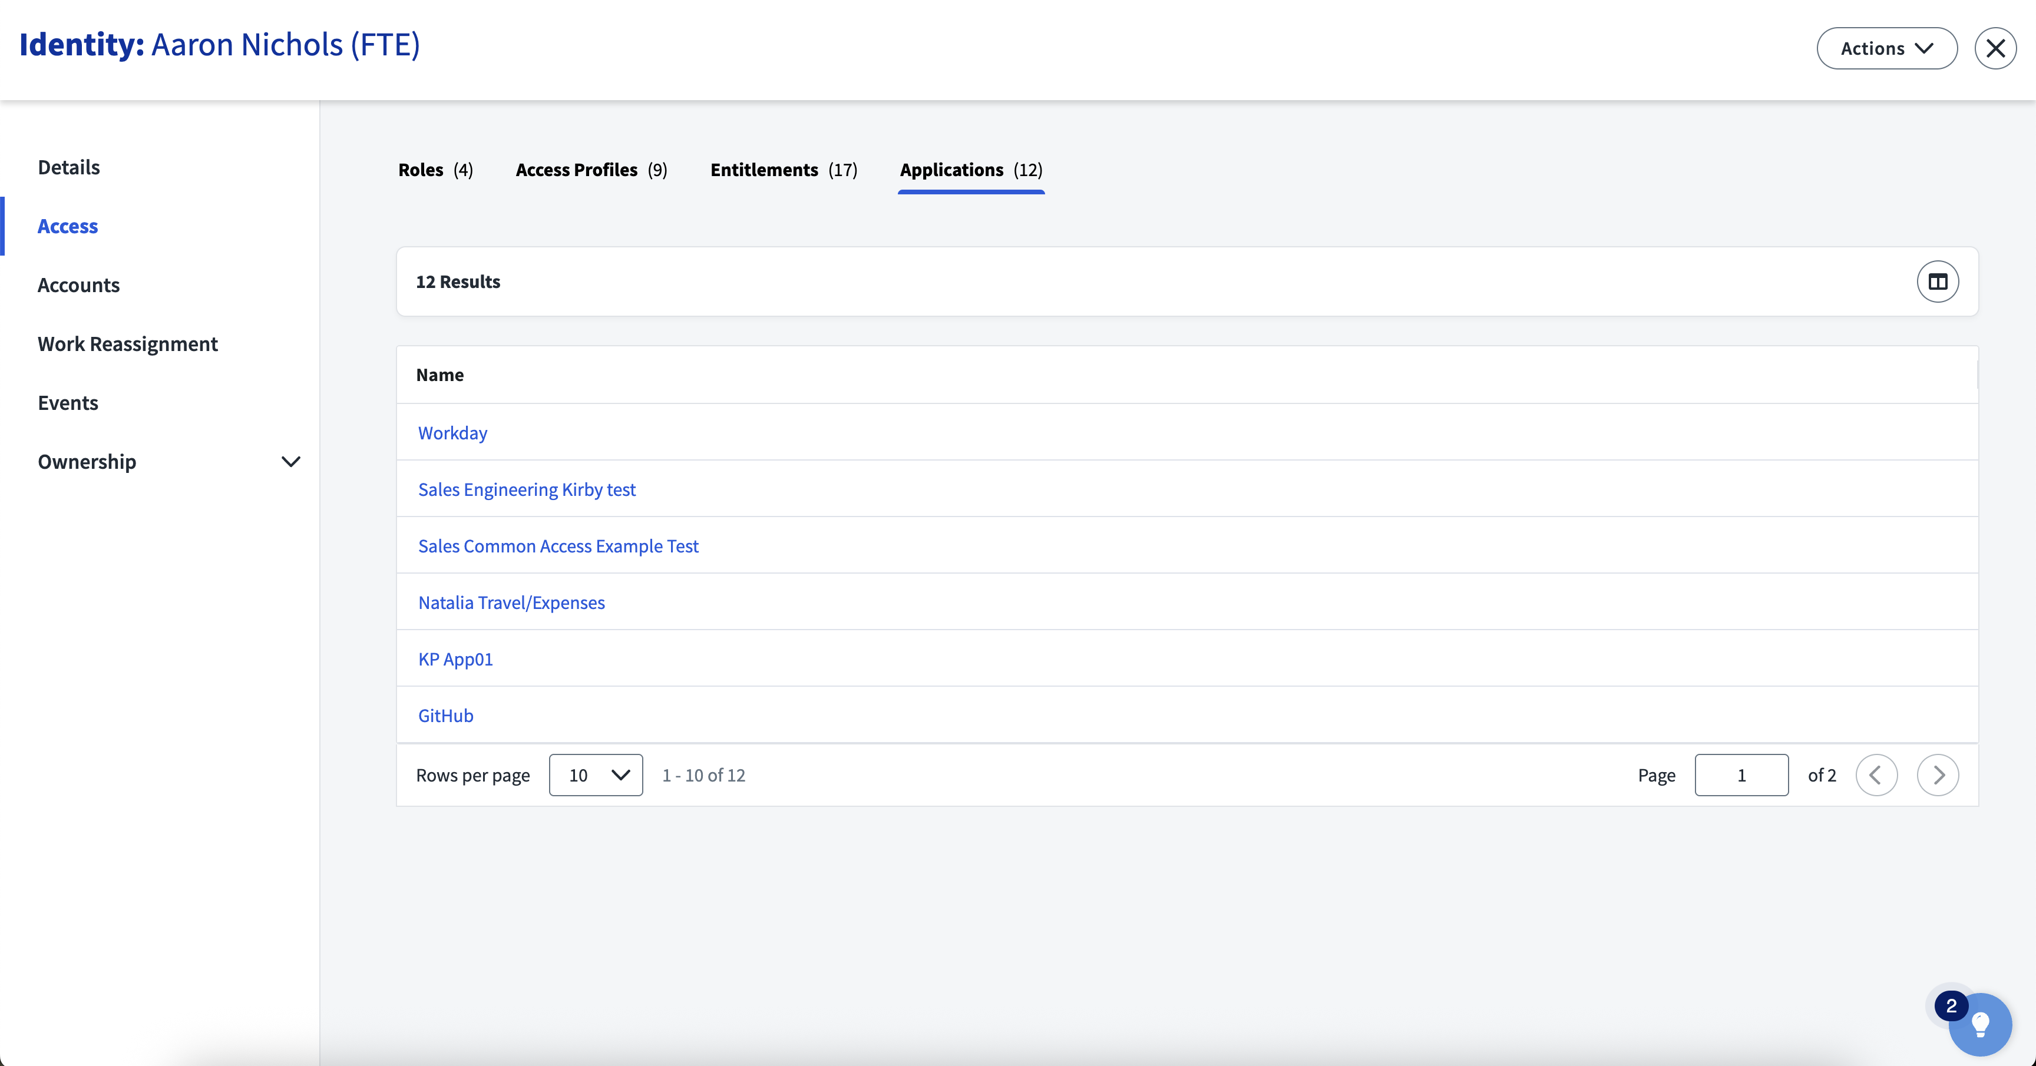Open the GitHub application link
Image resolution: width=2036 pixels, height=1066 pixels.
tap(445, 716)
